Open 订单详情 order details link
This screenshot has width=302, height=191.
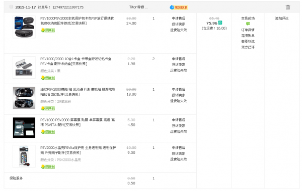pyautogui.click(x=248, y=30)
